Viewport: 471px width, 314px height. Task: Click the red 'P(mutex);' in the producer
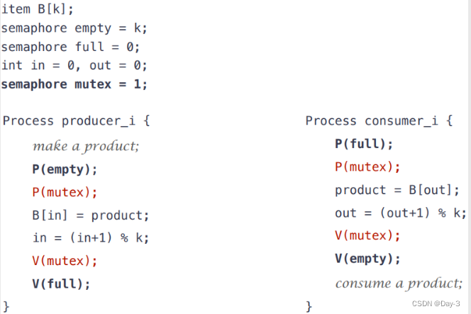click(65, 192)
